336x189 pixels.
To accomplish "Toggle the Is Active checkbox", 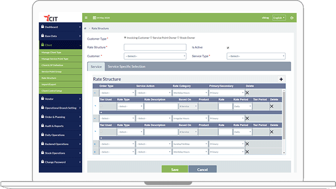I will point(228,48).
